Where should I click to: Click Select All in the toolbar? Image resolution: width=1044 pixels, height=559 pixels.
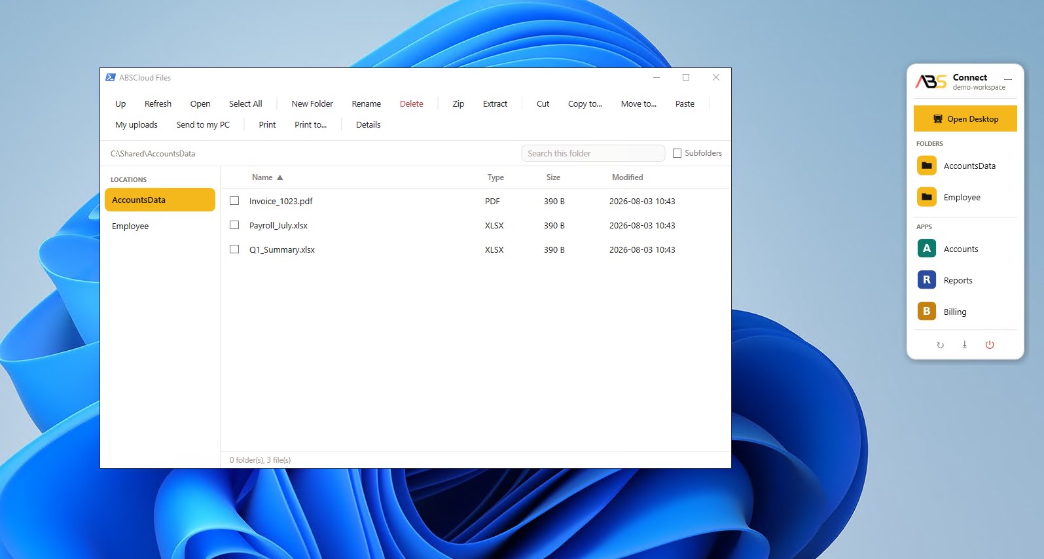[245, 103]
